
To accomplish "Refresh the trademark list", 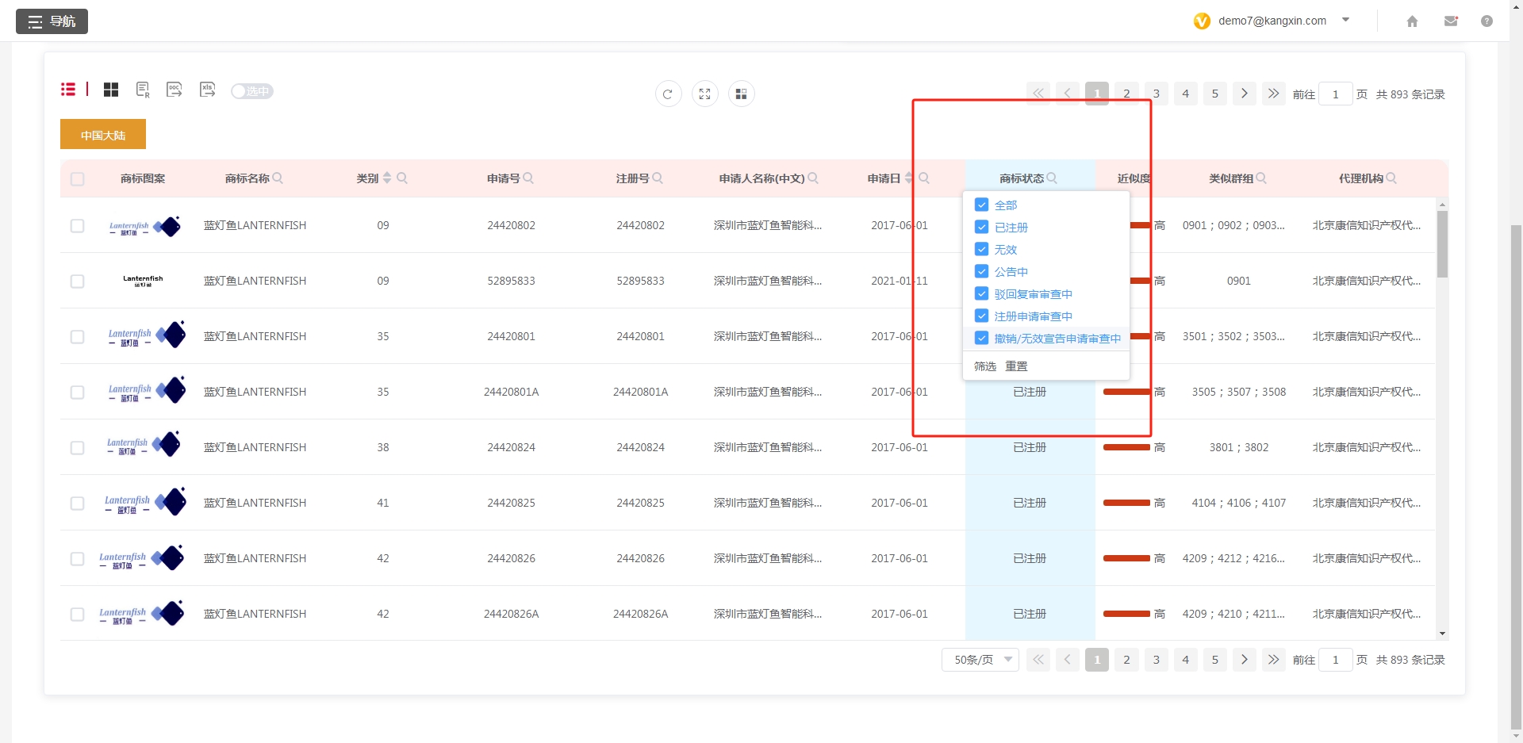I will pyautogui.click(x=668, y=94).
